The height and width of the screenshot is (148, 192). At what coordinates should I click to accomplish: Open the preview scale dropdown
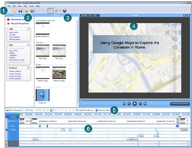(90, 15)
